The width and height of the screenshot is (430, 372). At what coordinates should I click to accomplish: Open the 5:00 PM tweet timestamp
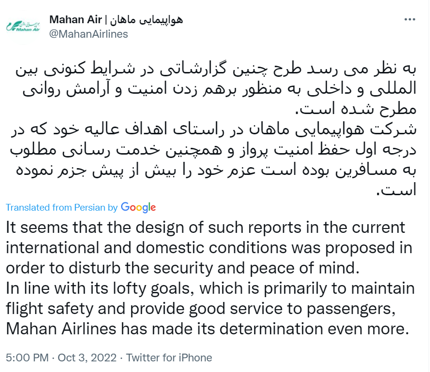pos(27,358)
